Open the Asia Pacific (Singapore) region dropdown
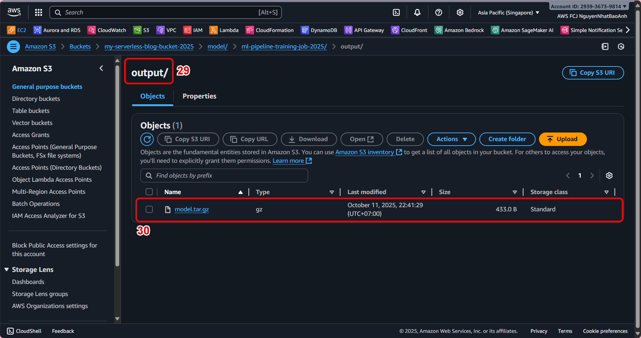The height and width of the screenshot is (338, 641). click(x=508, y=13)
